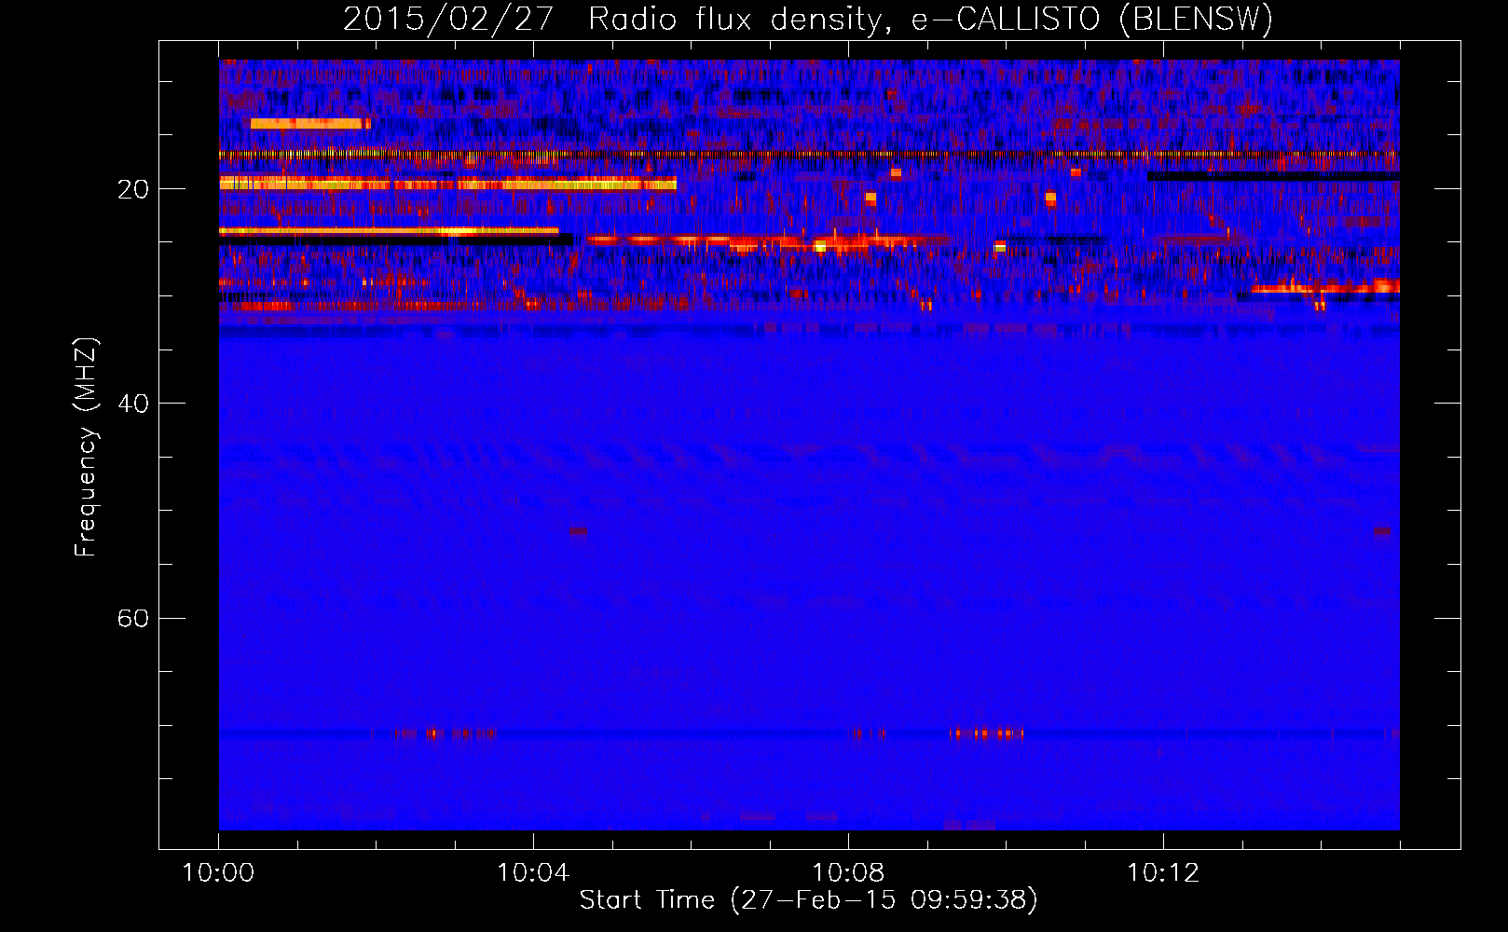This screenshot has width=1508, height=932.
Task: Click the '10:08' time tick label
Action: tap(848, 873)
